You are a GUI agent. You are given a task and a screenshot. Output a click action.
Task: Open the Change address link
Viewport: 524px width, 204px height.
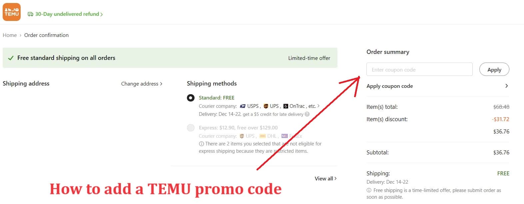142,84
